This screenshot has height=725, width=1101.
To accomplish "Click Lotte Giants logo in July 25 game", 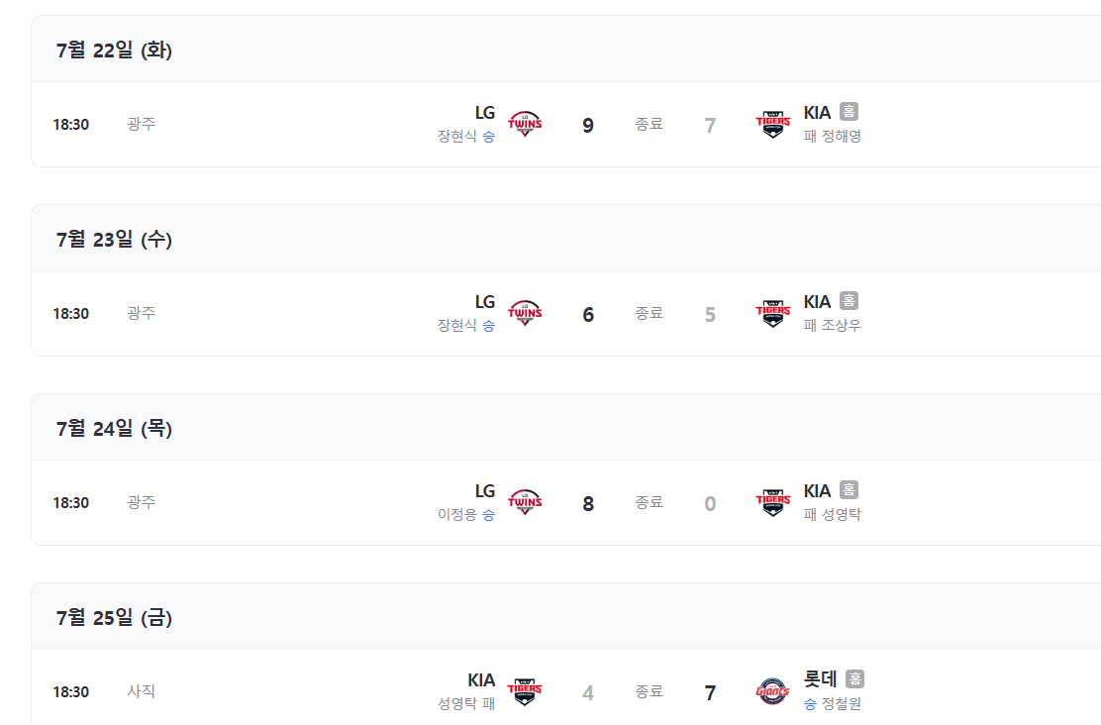I will [x=772, y=691].
